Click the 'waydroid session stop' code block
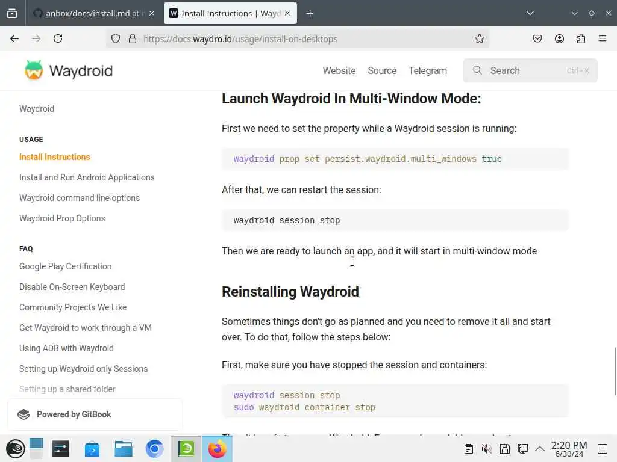Image resolution: width=617 pixels, height=462 pixels. pyautogui.click(x=395, y=220)
